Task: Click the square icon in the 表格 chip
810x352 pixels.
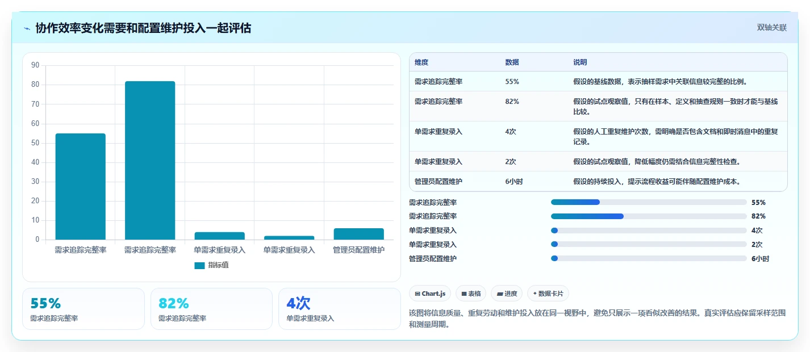Action: [x=464, y=294]
